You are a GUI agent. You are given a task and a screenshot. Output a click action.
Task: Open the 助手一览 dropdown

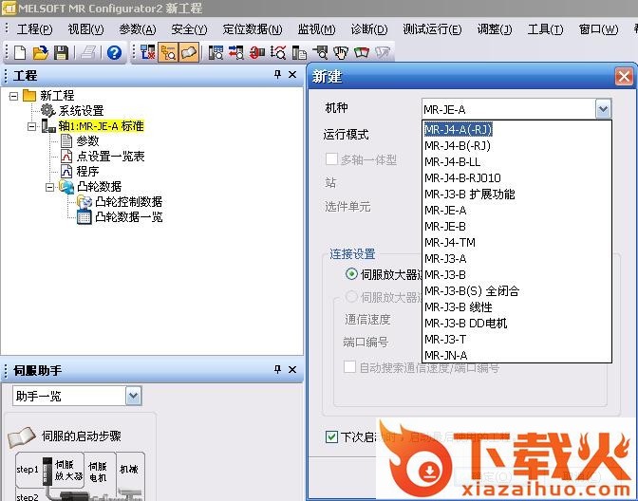point(130,396)
